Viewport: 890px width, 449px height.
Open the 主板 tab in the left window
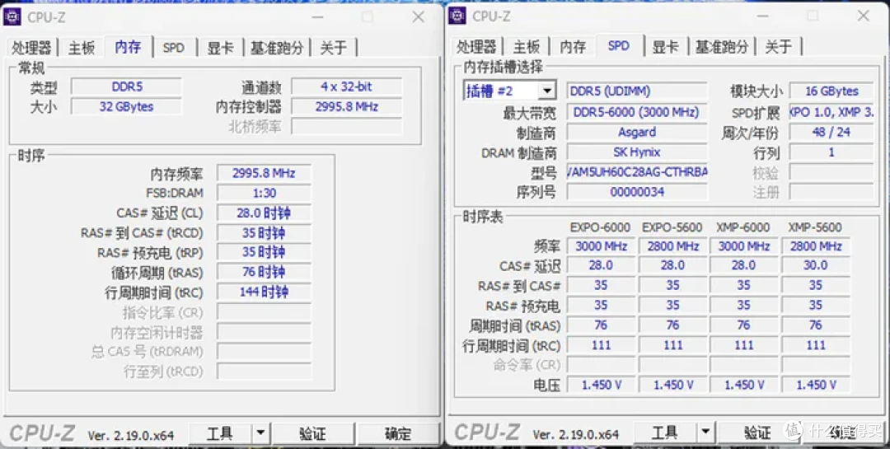82,48
